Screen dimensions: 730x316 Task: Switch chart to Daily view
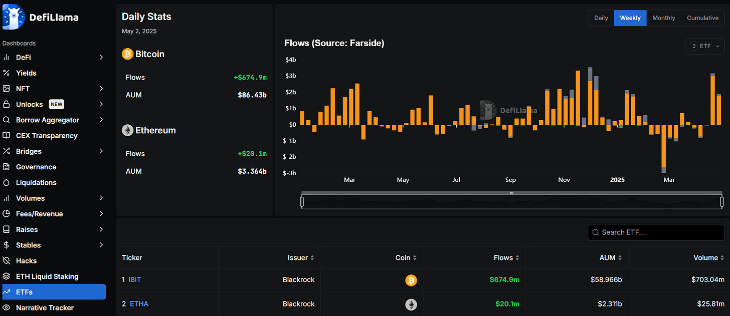pyautogui.click(x=601, y=18)
